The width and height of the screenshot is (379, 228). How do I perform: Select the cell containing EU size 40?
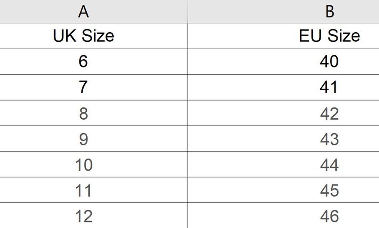coord(329,61)
